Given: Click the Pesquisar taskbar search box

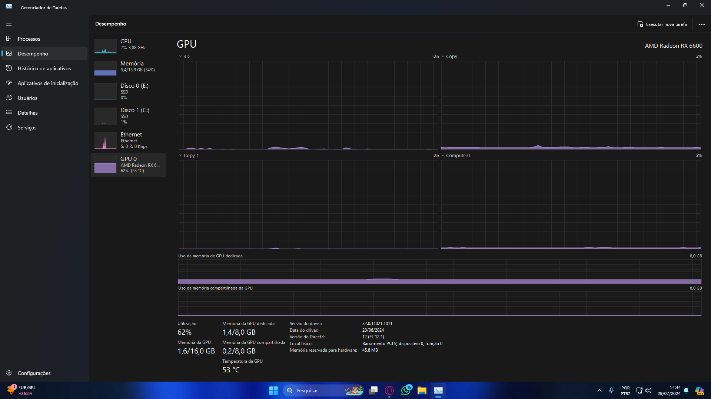Looking at the screenshot, I should click(323, 390).
